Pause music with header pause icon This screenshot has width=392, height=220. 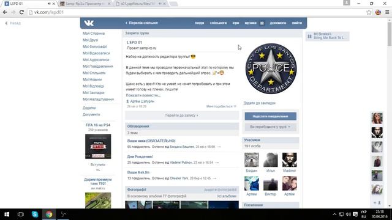pyautogui.click(x=262, y=23)
